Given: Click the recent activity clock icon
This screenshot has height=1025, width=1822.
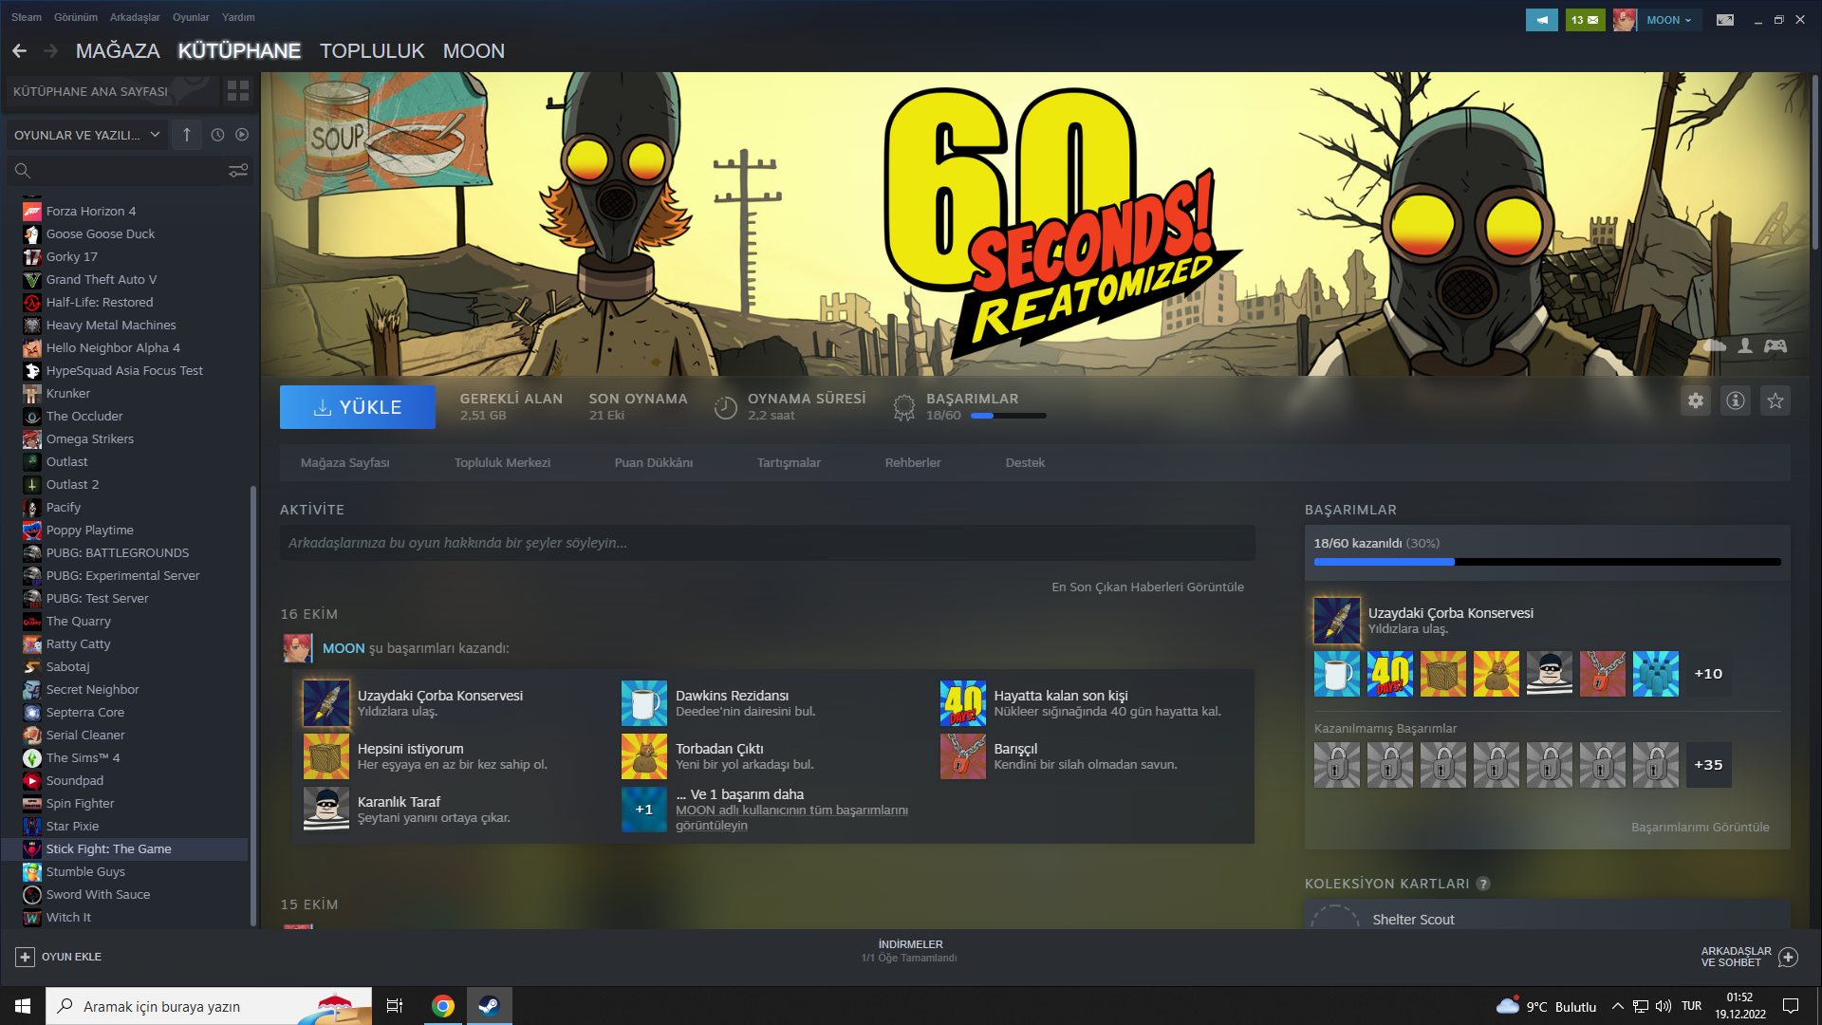Looking at the screenshot, I should point(217,135).
